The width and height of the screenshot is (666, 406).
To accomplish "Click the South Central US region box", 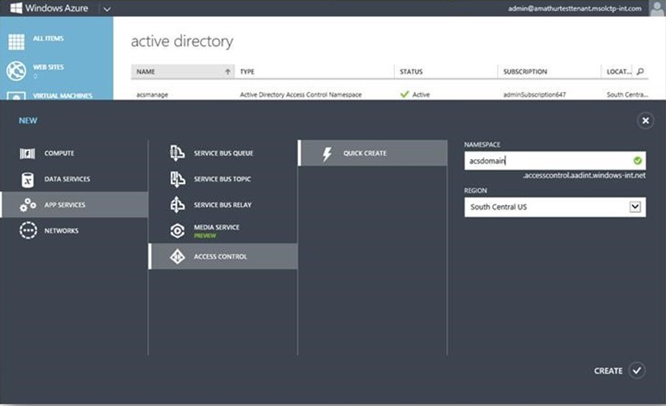I will (x=555, y=207).
